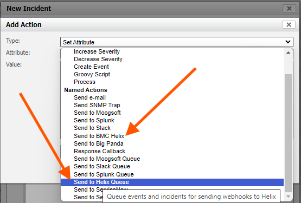
Task: Click the dropdown list scrollbar thumb
Action: click(288, 133)
